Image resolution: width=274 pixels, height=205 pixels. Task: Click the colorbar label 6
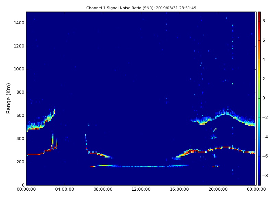264,40
